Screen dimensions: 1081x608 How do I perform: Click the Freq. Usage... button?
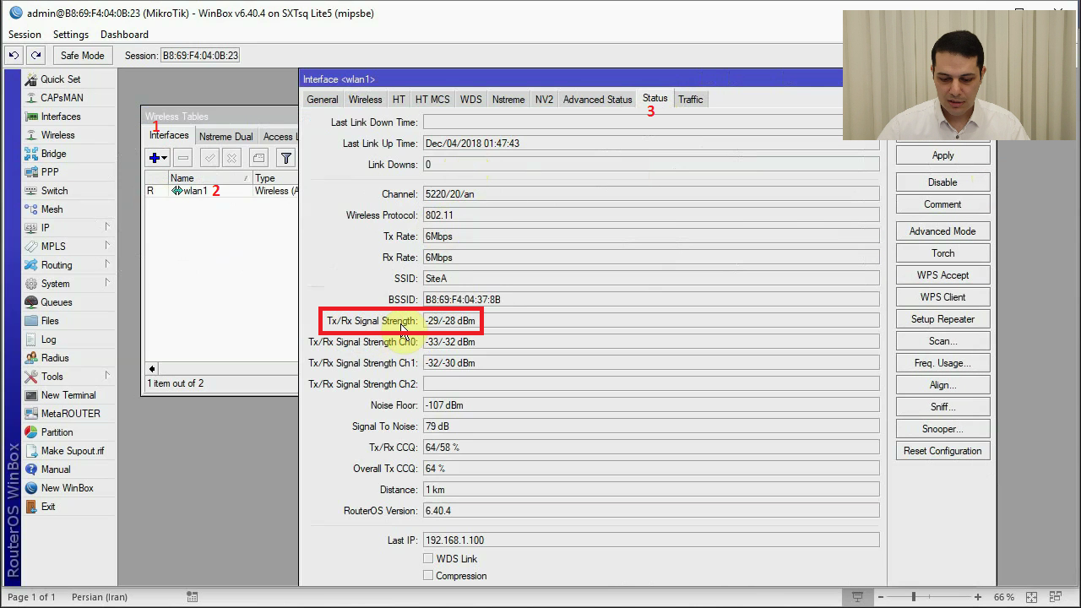point(942,363)
